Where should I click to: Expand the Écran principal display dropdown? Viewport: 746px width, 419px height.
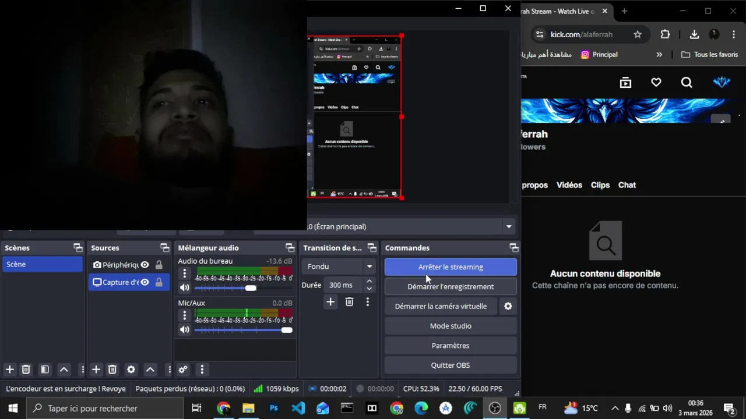coord(509,226)
